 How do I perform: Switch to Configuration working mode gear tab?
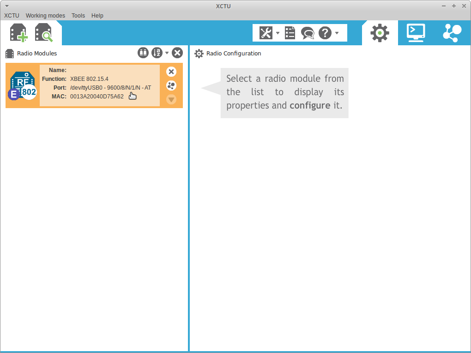click(380, 33)
